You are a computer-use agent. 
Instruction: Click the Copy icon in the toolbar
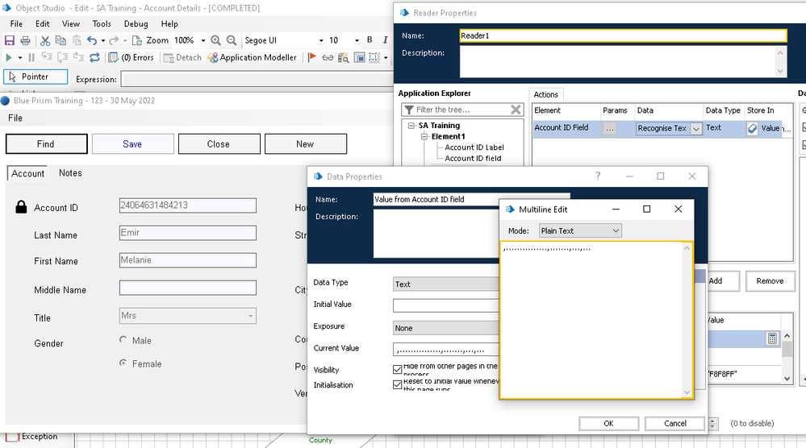[x=61, y=40]
